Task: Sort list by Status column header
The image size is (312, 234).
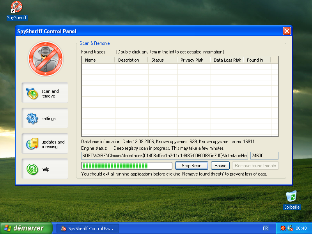Action: point(163,60)
